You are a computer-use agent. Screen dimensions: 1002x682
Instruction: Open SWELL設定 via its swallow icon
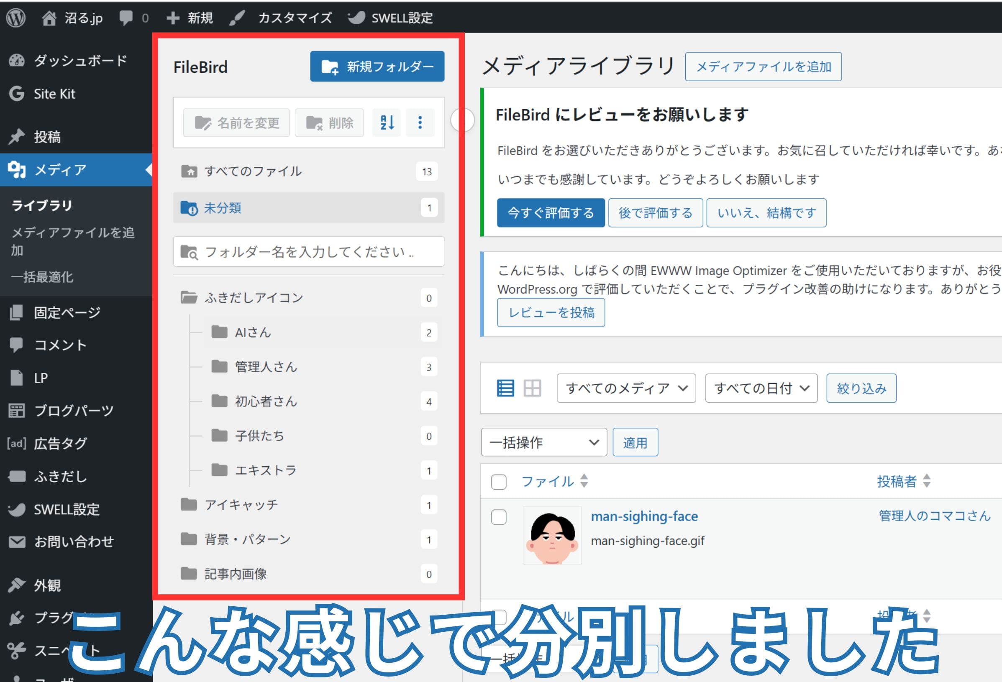pyautogui.click(x=16, y=509)
